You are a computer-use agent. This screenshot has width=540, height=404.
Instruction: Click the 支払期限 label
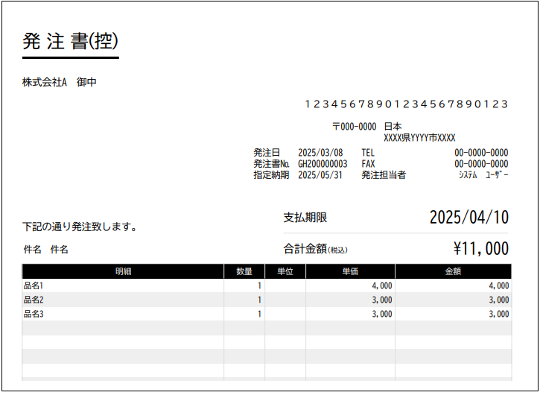305,218
